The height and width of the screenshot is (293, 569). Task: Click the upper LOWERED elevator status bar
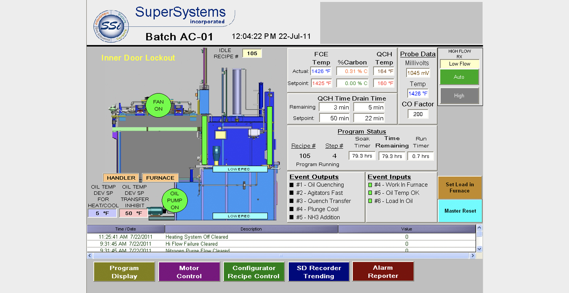tap(240, 169)
